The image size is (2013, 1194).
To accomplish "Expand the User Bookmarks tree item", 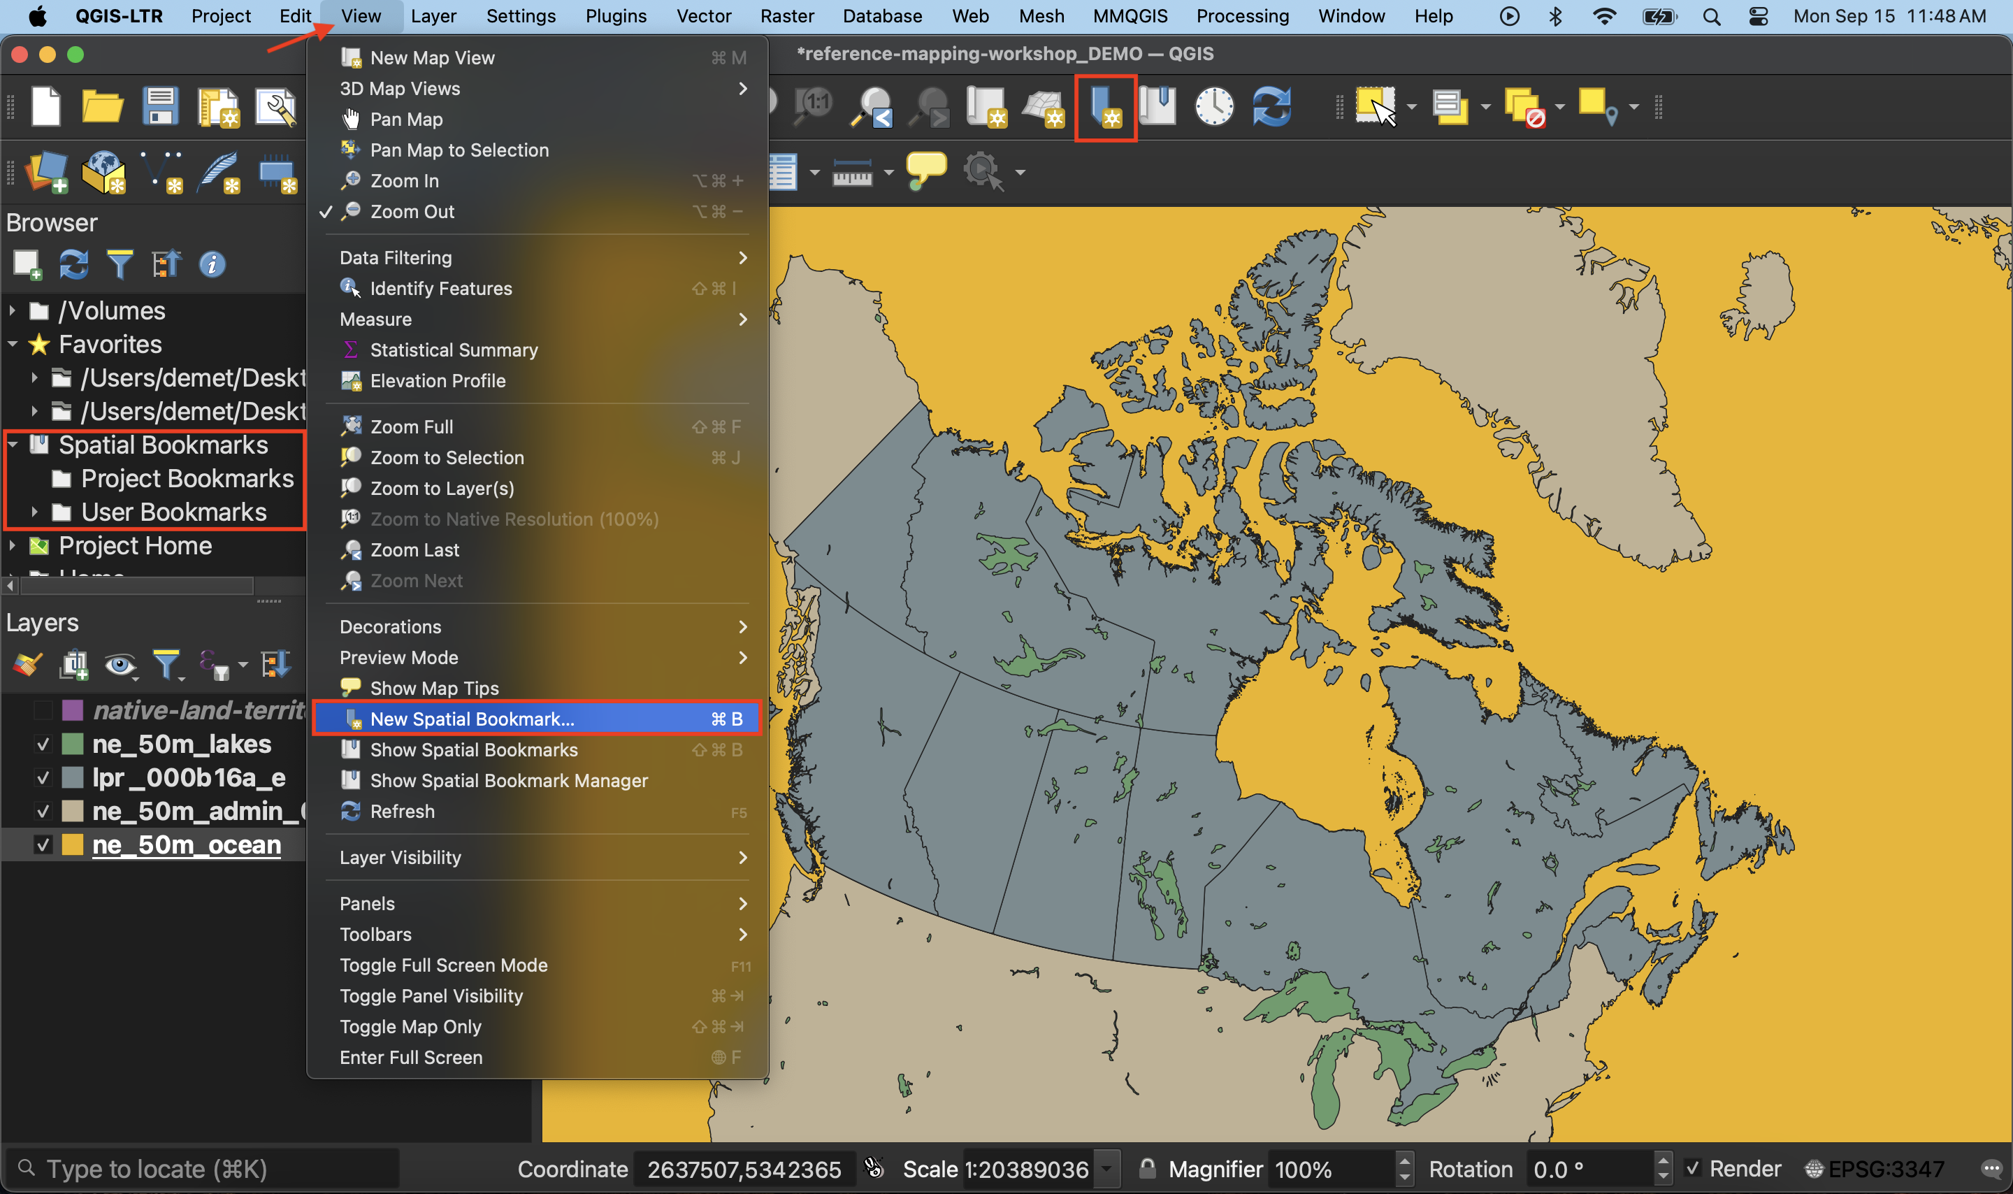I will click(x=34, y=512).
